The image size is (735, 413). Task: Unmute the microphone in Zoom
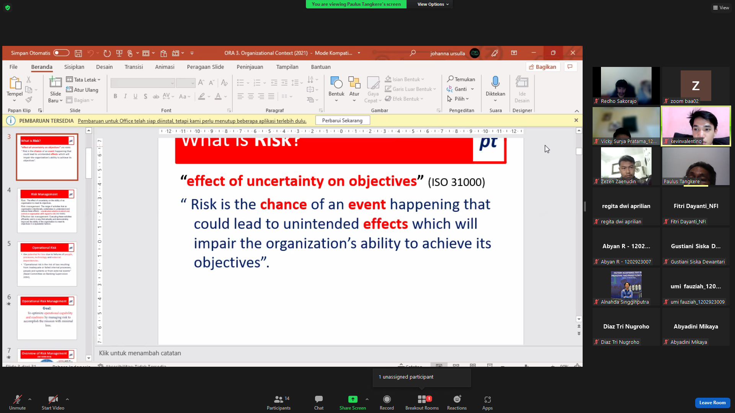(x=18, y=403)
